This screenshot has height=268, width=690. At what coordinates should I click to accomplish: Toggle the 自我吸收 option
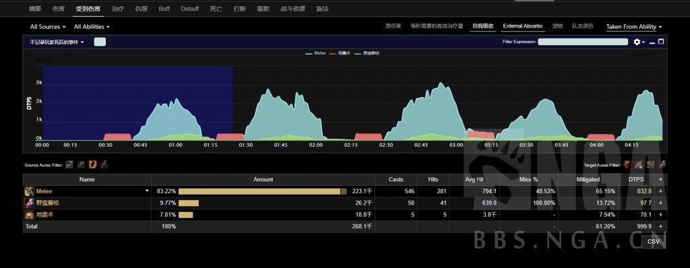tap(482, 26)
